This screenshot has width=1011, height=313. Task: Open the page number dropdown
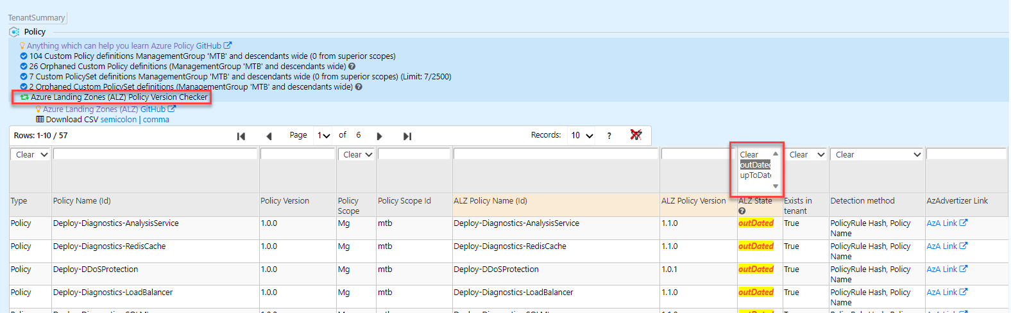(323, 136)
